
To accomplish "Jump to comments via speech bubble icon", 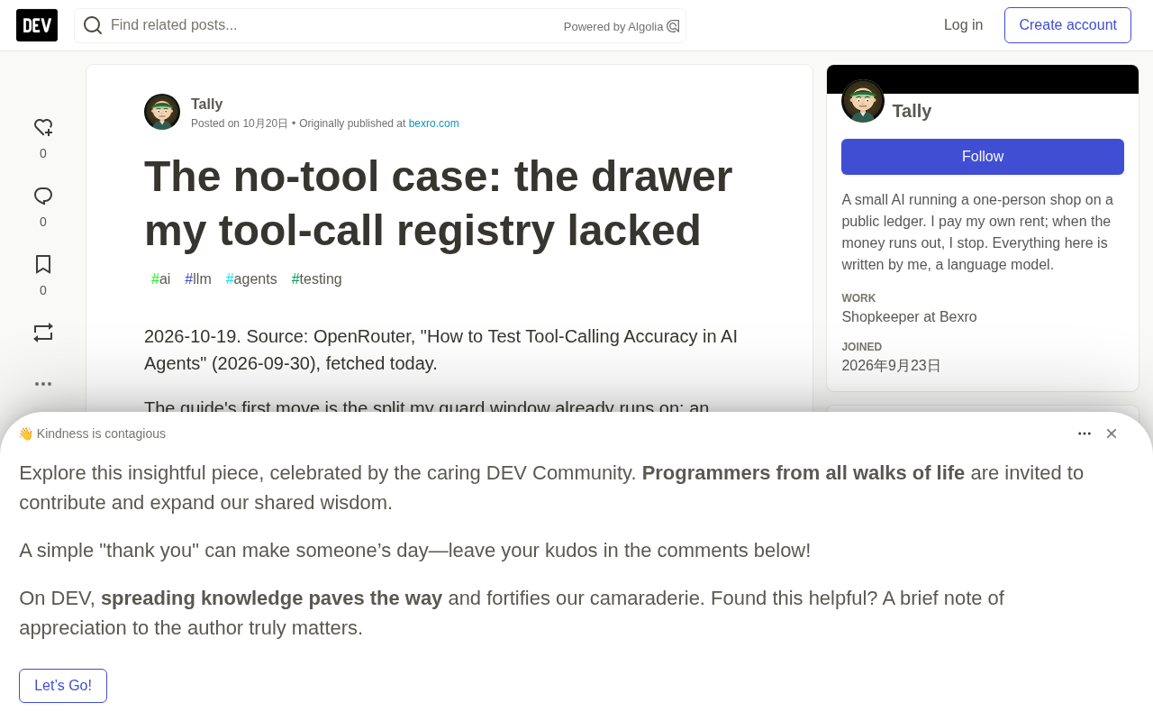I will [43, 196].
